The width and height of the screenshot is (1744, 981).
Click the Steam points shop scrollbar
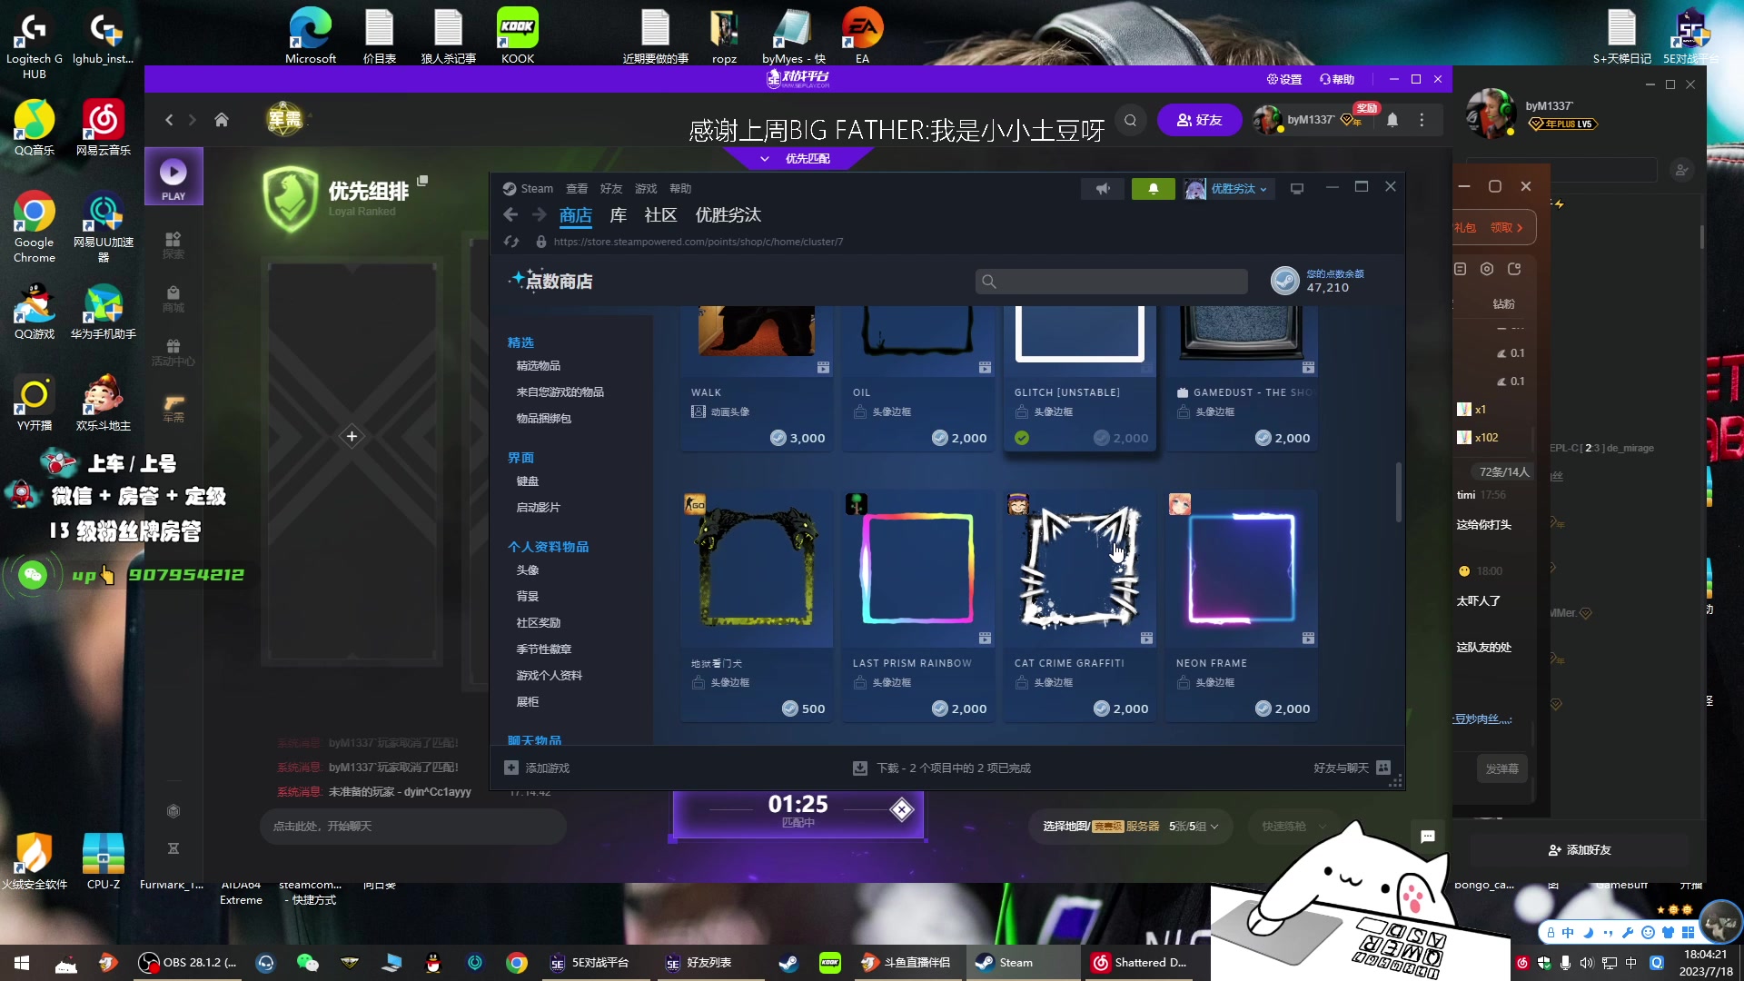(1399, 492)
